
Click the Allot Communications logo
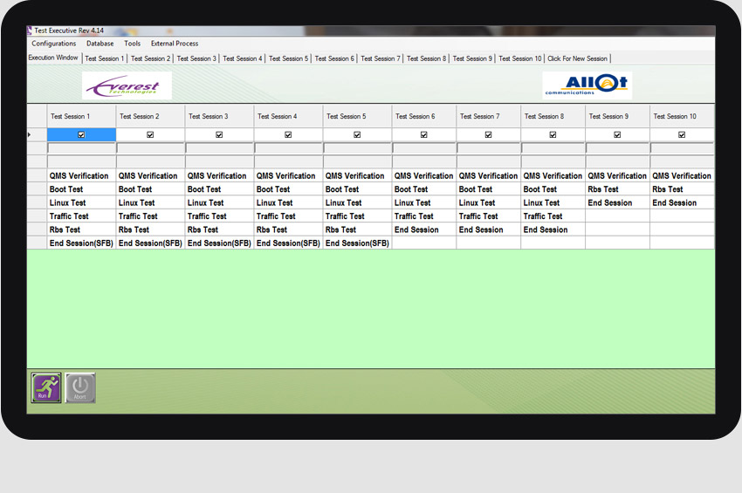point(587,85)
